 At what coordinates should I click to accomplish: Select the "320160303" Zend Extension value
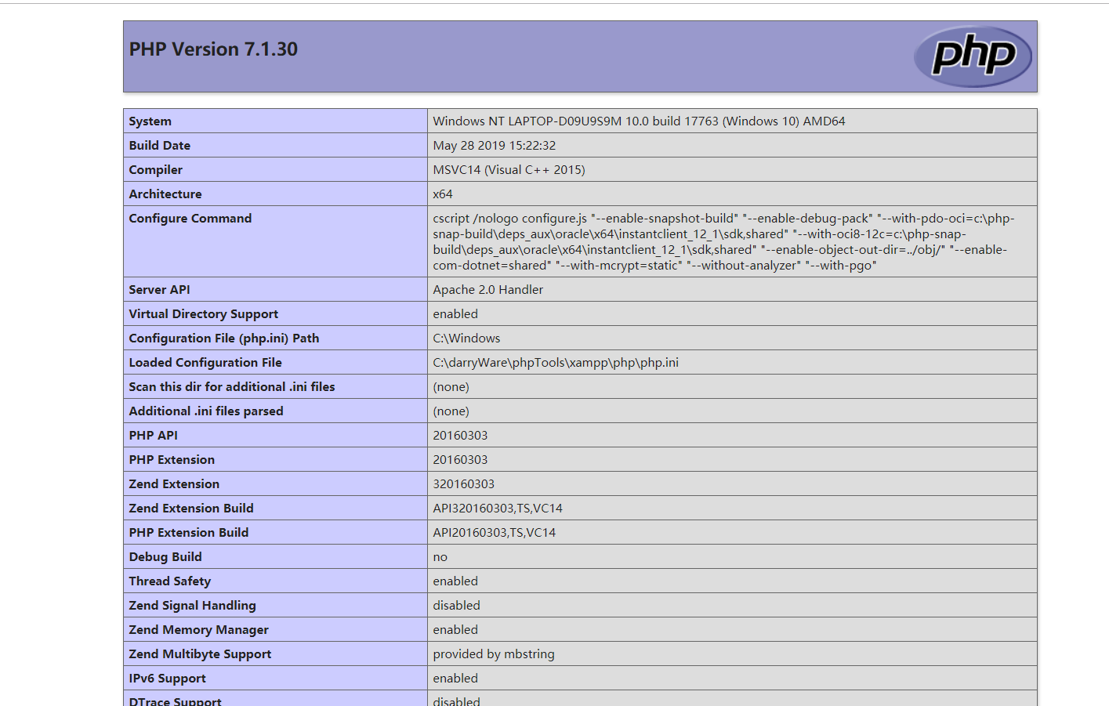(464, 484)
